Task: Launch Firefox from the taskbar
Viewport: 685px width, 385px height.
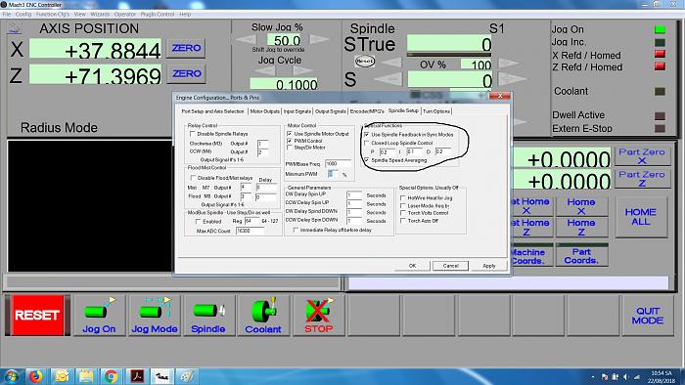Action: pyautogui.click(x=36, y=376)
